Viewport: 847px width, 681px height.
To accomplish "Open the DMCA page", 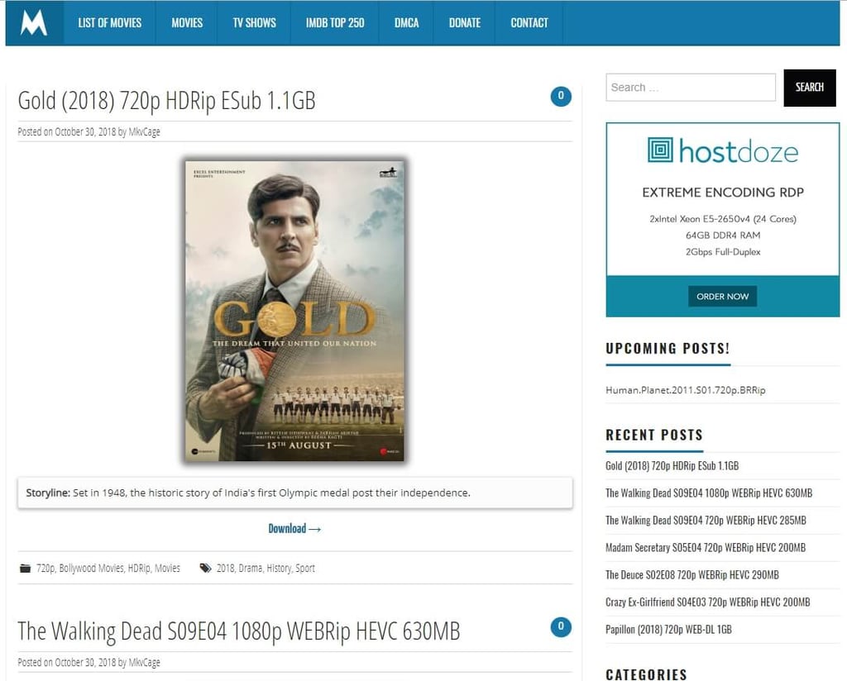I will 406,22.
